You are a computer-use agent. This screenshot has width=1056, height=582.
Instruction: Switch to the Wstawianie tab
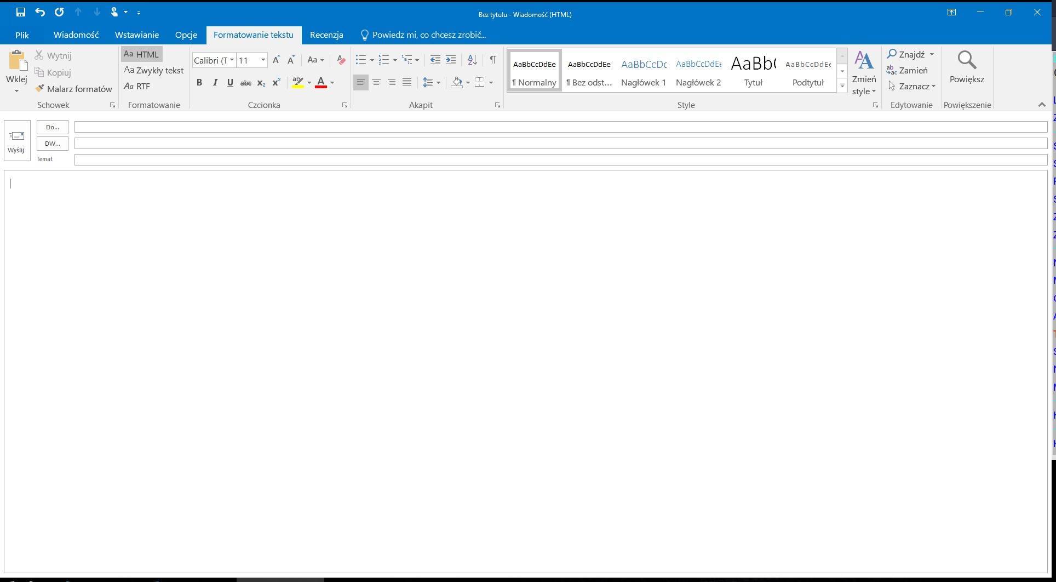click(x=137, y=35)
